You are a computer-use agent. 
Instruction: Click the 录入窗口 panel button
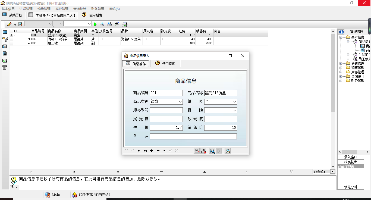[351, 157]
